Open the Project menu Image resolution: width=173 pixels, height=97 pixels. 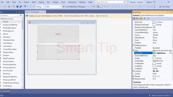click(x=26, y=2)
